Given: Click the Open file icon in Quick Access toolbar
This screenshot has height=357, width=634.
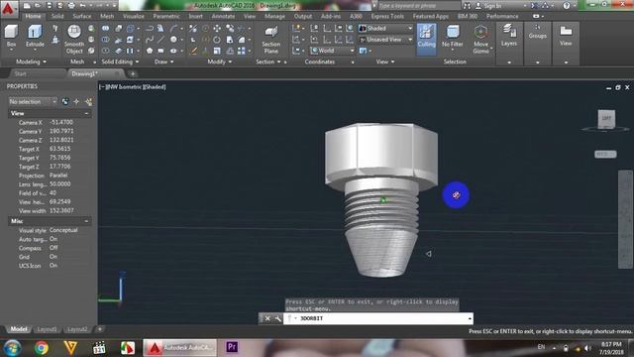Looking at the screenshot, I should click(38, 6).
